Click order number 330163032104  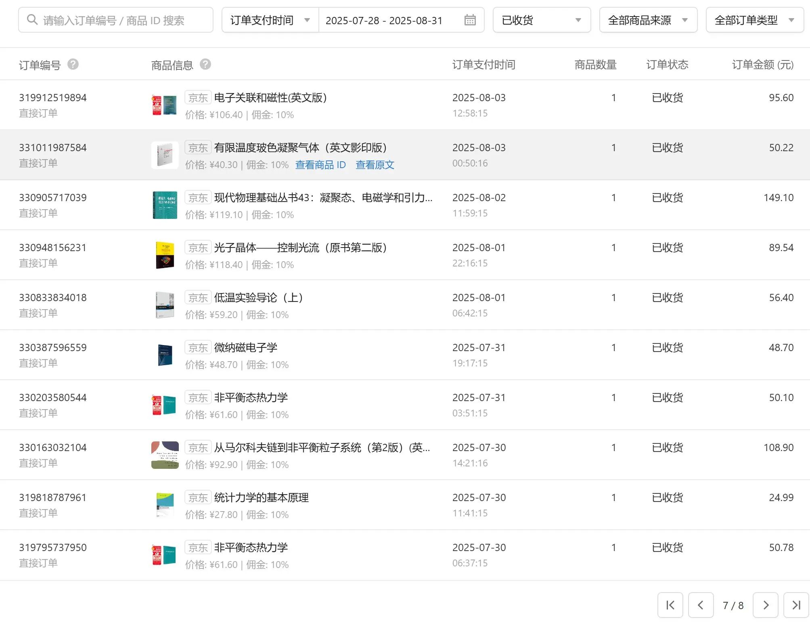pyautogui.click(x=53, y=447)
